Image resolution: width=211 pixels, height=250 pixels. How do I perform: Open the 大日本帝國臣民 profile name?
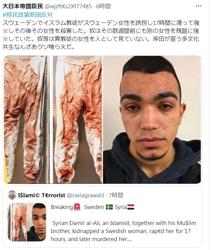coord(23,6)
